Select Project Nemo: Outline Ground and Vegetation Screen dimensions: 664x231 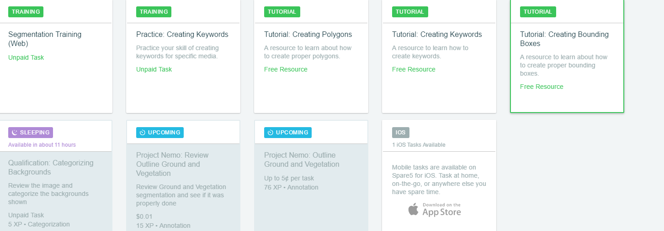pos(301,159)
